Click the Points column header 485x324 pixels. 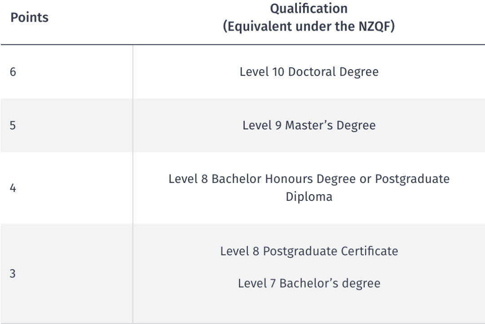click(29, 18)
